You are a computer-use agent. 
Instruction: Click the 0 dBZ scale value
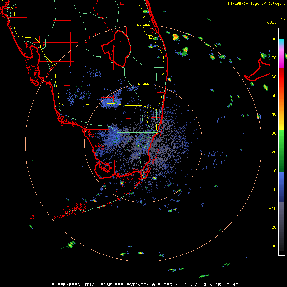[x=275, y=190]
